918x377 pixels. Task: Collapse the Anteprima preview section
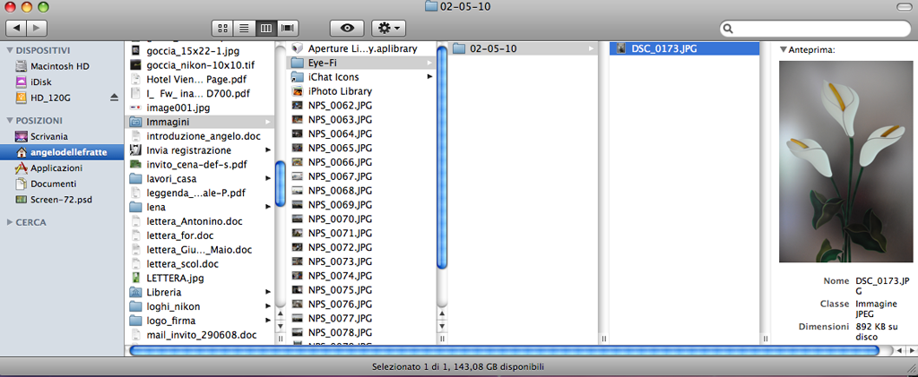(783, 50)
